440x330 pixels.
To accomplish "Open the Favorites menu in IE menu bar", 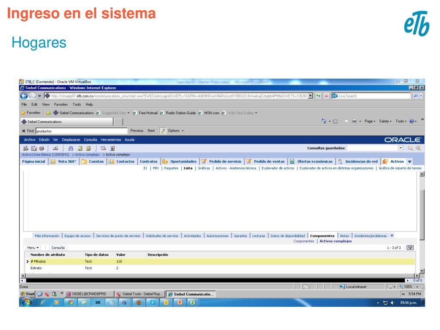I will tap(61, 104).
